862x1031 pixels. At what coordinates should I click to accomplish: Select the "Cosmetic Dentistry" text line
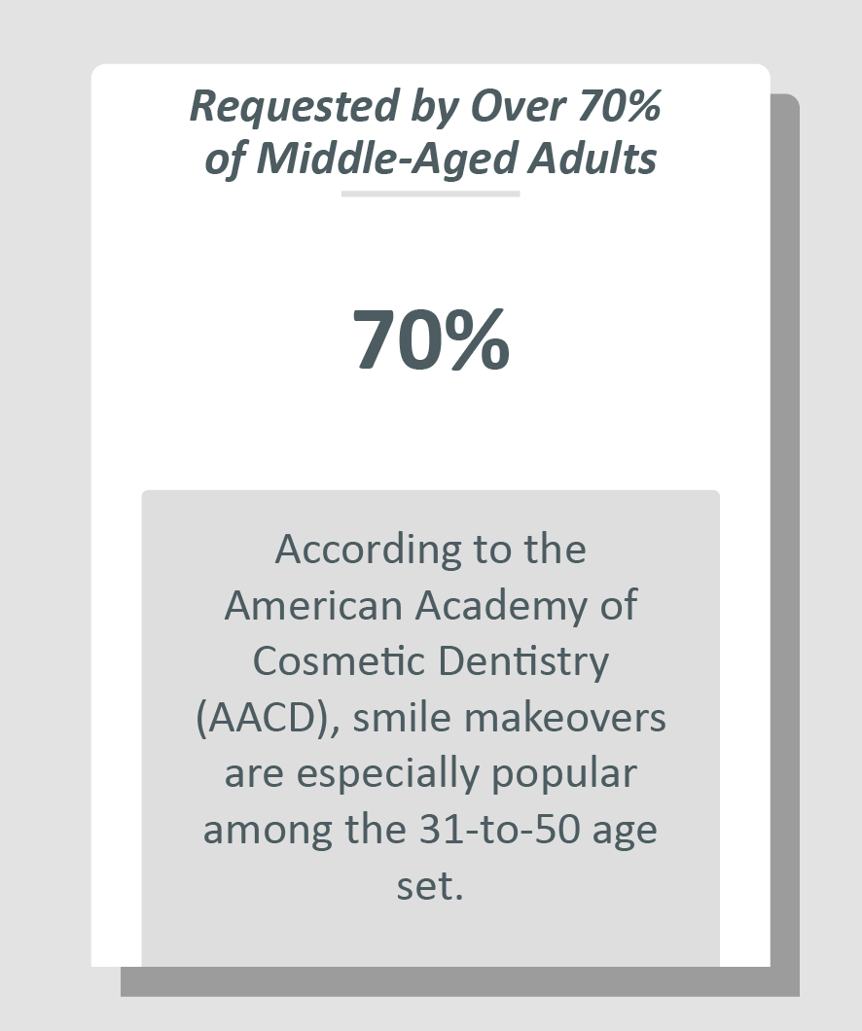click(430, 662)
